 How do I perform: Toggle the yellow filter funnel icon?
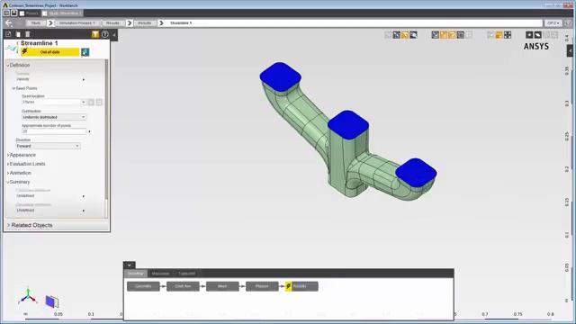[x=95, y=34]
